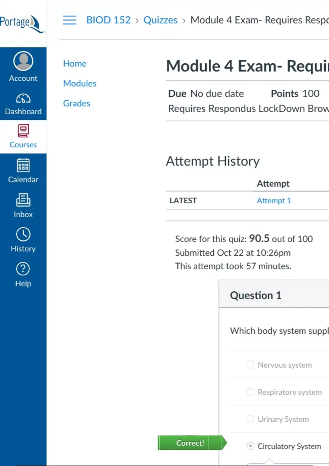This screenshot has height=466, width=329.
Task: Click the BIOD 152 breadcrumb link
Action: (x=109, y=20)
